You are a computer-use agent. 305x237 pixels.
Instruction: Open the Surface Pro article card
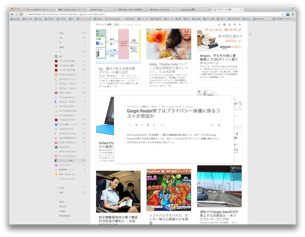click(x=105, y=131)
